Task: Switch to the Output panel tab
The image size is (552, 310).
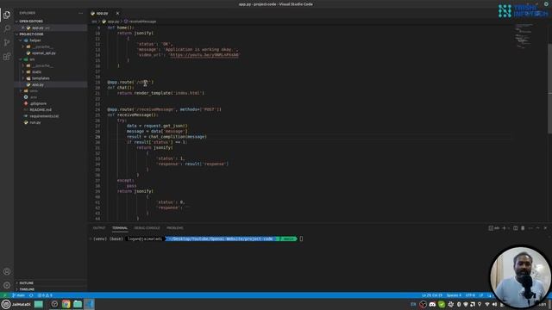Action: pyautogui.click(x=99, y=228)
